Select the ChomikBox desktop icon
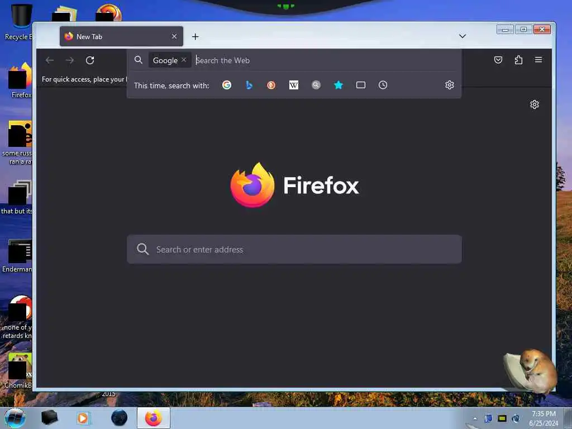Viewport: 572px width, 429px height. coord(19,371)
